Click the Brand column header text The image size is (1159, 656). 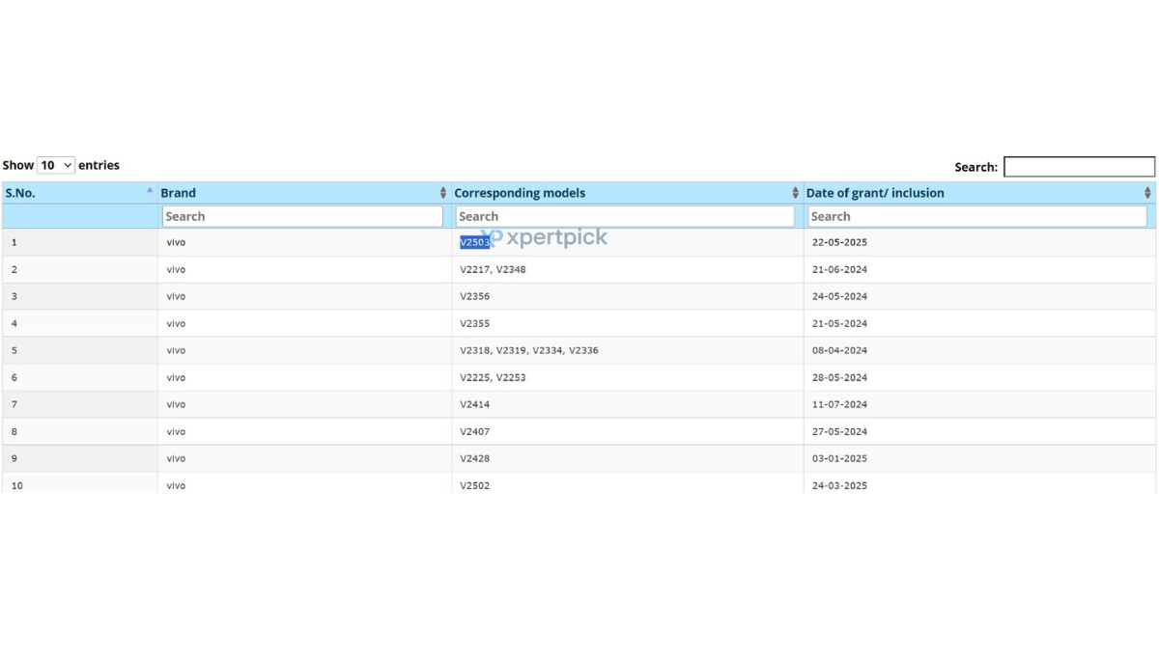pos(179,193)
